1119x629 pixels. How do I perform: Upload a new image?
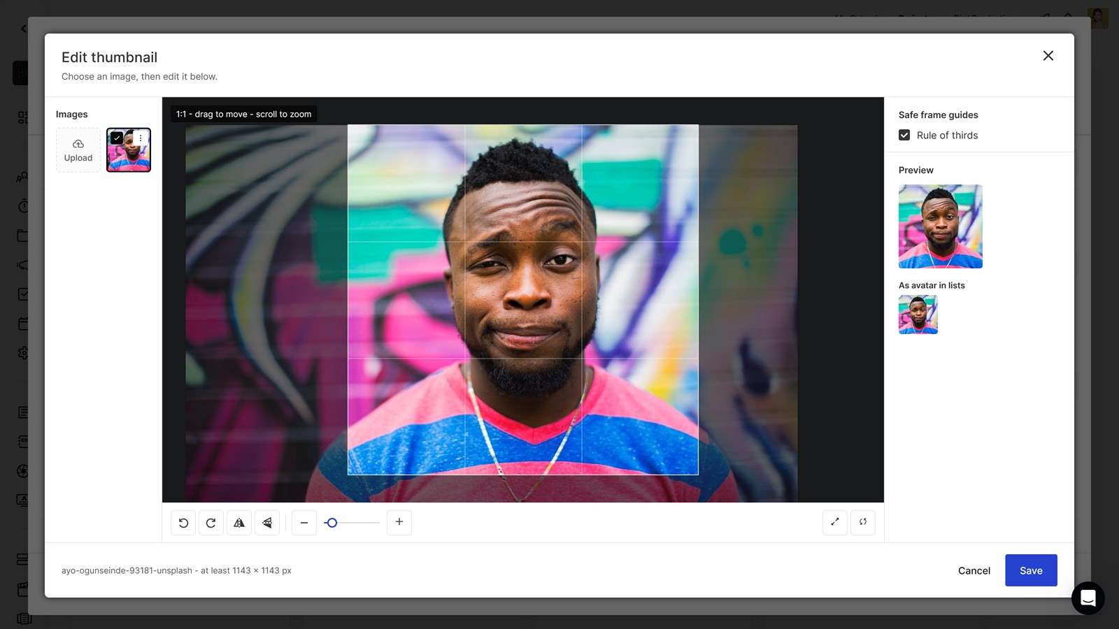click(78, 150)
